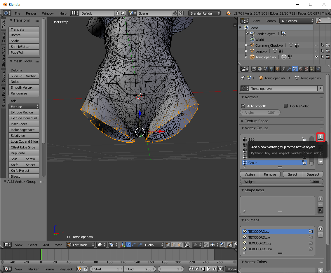Toggle the snap magnet in 3D header

point(206,245)
